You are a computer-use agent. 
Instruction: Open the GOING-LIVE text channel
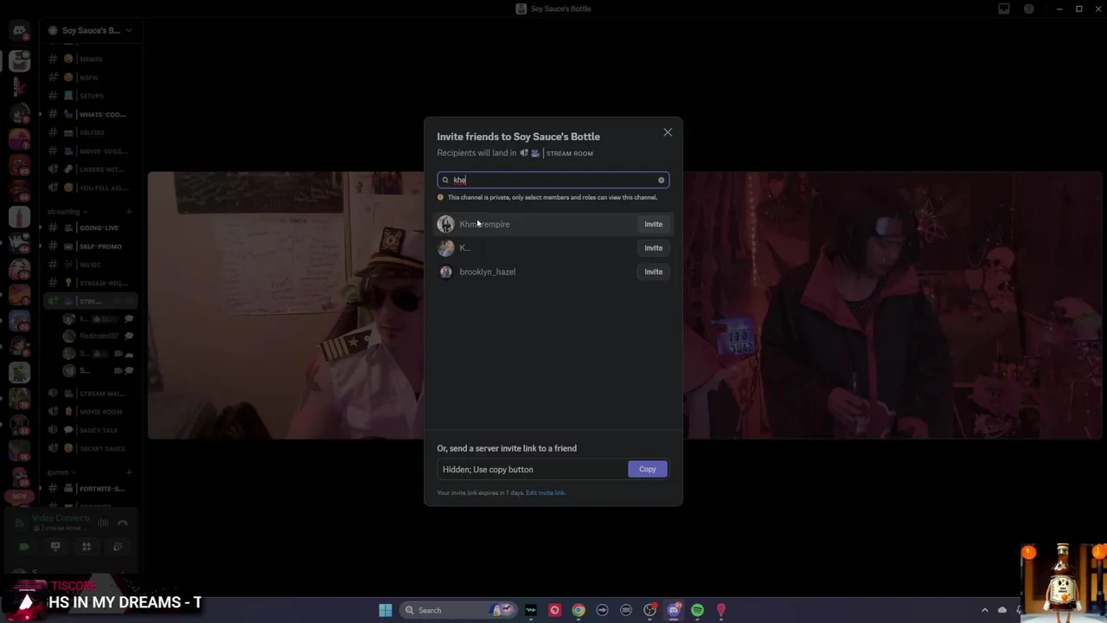coord(90,228)
